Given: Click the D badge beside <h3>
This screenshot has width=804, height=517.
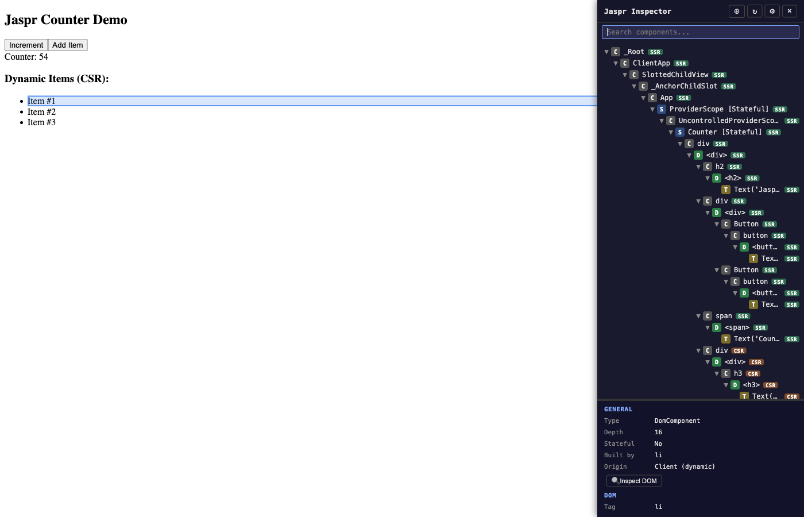Looking at the screenshot, I should (735, 385).
